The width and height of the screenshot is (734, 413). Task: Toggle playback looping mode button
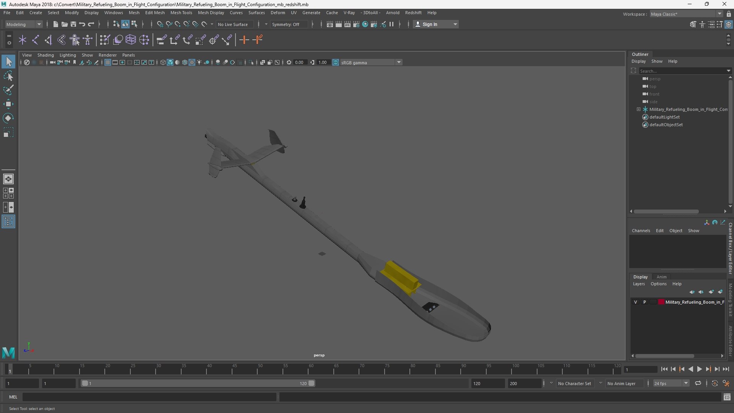[698, 383]
